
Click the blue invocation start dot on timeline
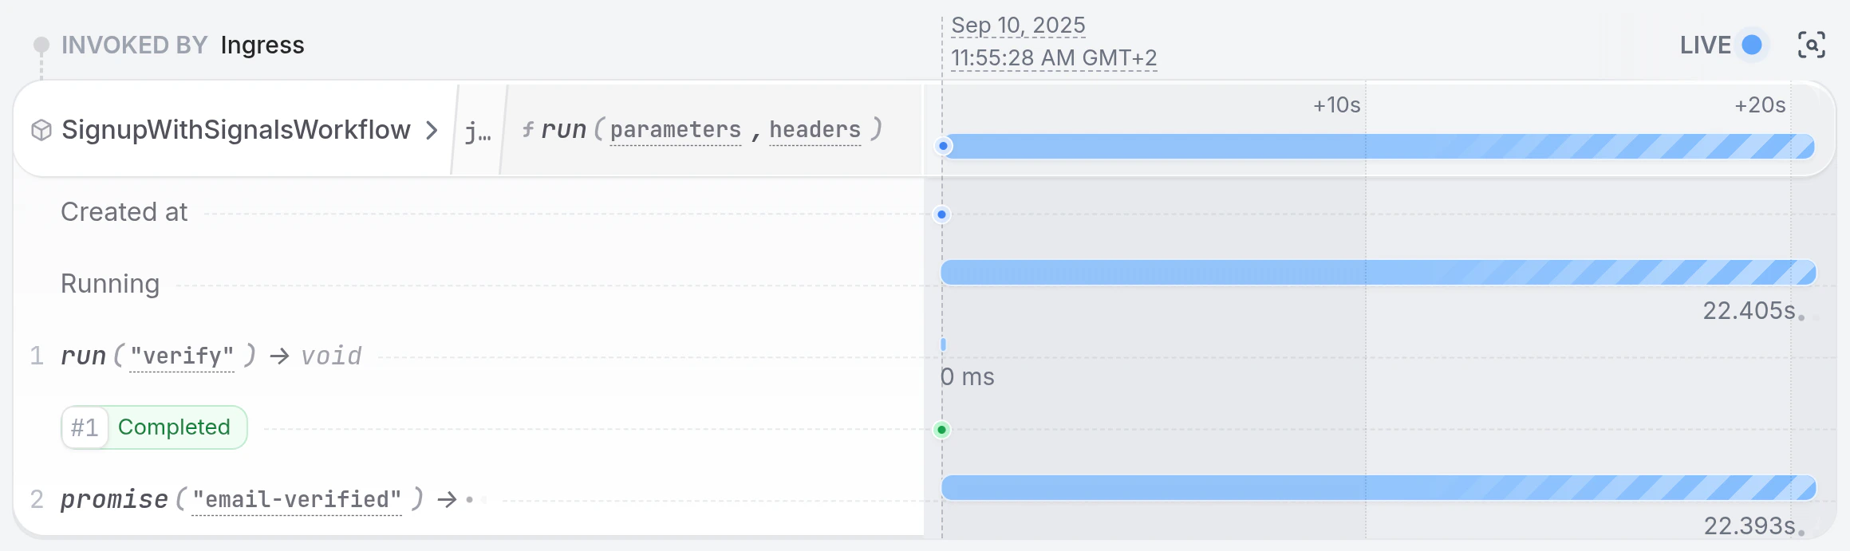[944, 146]
